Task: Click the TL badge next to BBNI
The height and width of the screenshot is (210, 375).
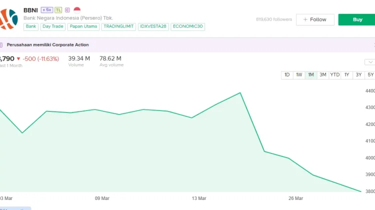Action: coord(58,10)
